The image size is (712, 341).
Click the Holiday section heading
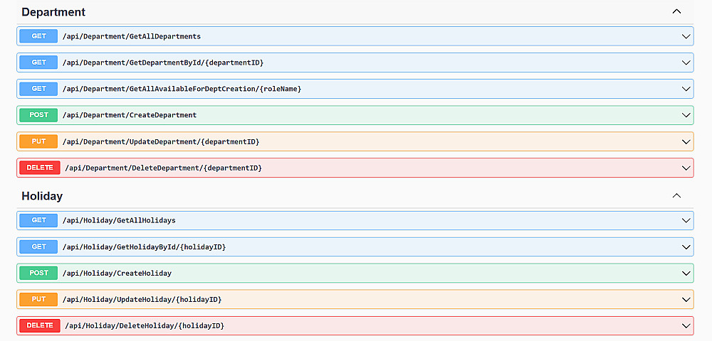pyautogui.click(x=42, y=196)
